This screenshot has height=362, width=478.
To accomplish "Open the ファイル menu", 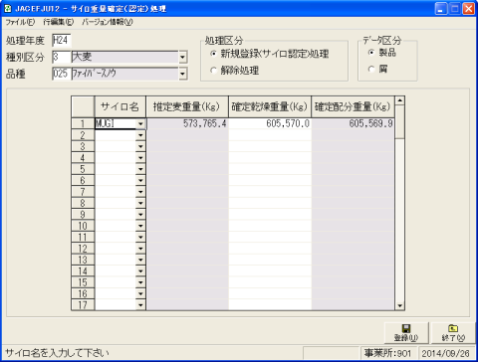I will pos(20,22).
